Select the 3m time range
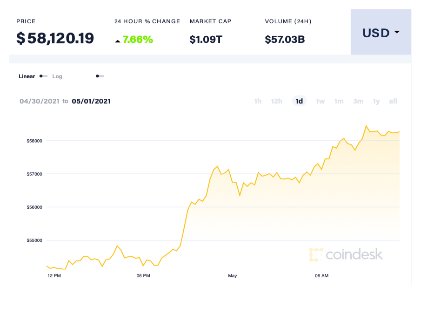The width and height of the screenshot is (421, 313). tap(358, 101)
